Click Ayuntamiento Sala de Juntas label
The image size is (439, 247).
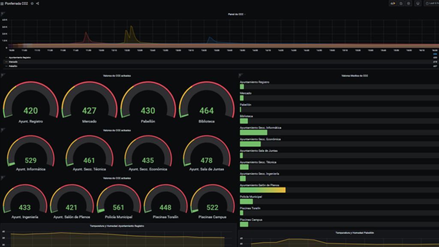coord(259,151)
